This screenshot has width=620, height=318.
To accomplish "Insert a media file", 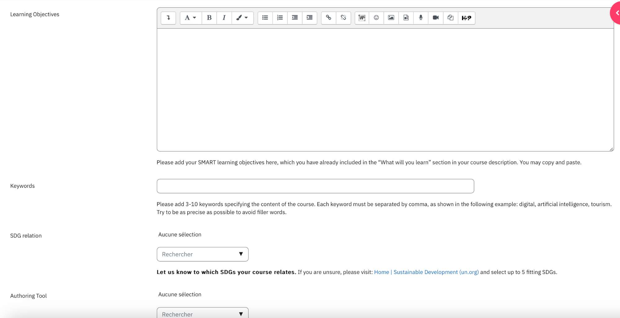I will click(406, 18).
